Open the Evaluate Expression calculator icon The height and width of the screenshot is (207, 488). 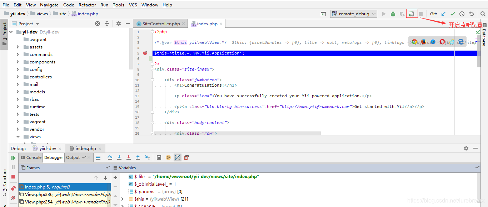pyautogui.click(x=159, y=157)
